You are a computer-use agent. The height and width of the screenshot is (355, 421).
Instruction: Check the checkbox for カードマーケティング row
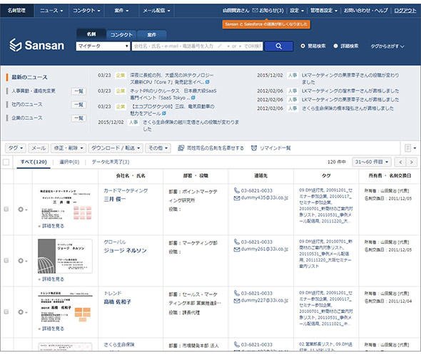click(6, 209)
